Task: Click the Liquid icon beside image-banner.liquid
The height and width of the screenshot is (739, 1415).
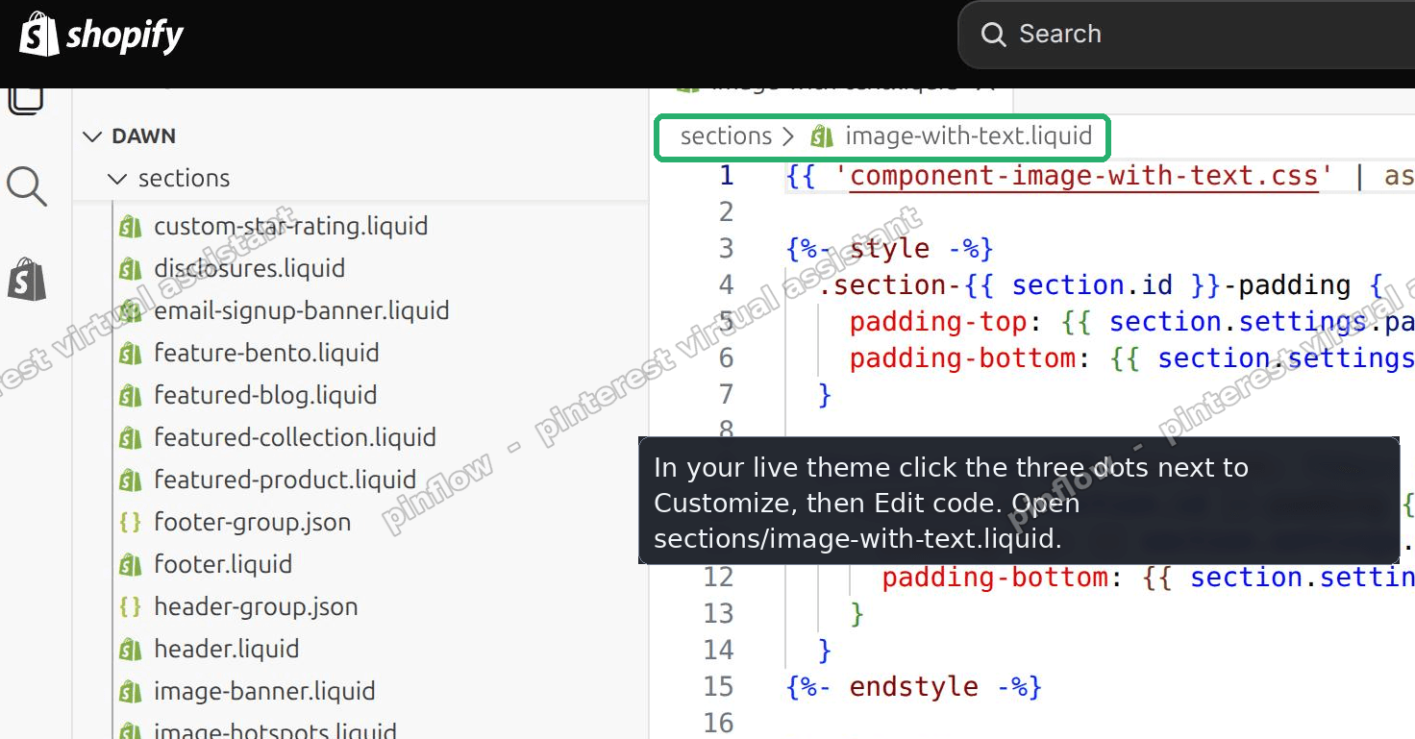Action: coord(130,692)
